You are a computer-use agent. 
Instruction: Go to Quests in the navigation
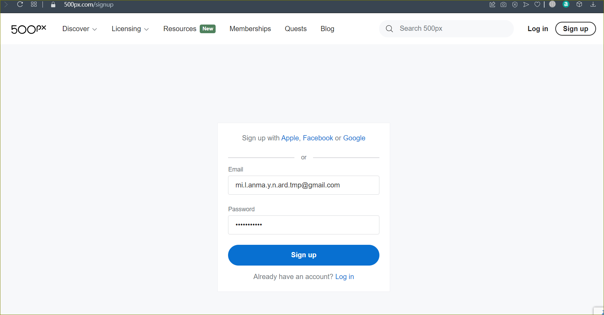pyautogui.click(x=296, y=29)
